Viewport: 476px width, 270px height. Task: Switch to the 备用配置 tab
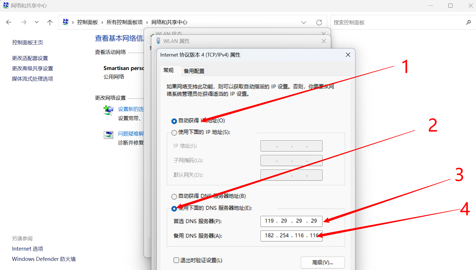pos(194,71)
